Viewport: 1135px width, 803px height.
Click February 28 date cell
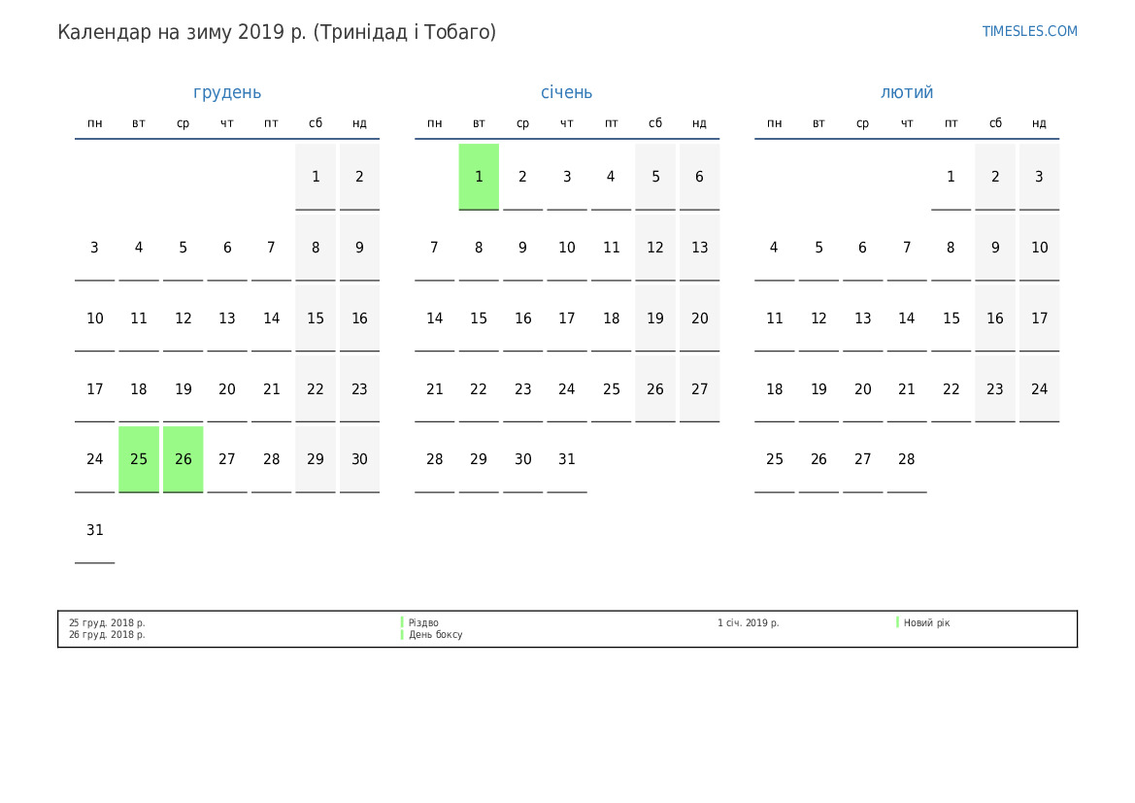tap(907, 459)
